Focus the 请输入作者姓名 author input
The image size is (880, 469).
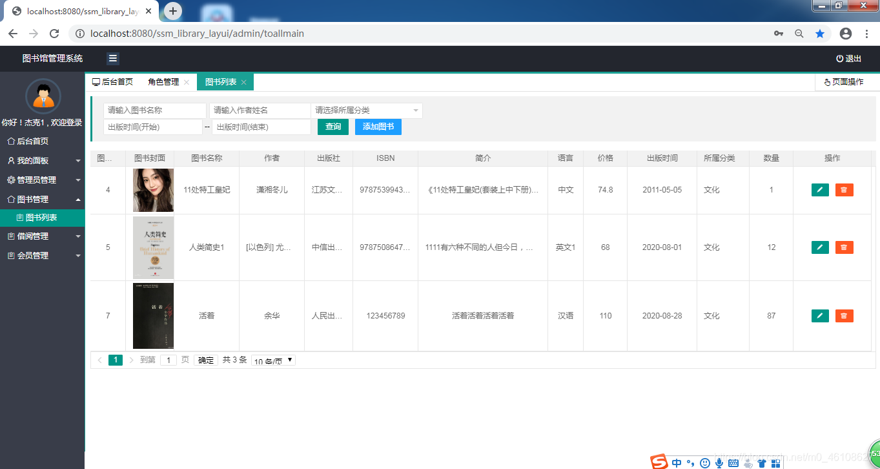coord(260,110)
